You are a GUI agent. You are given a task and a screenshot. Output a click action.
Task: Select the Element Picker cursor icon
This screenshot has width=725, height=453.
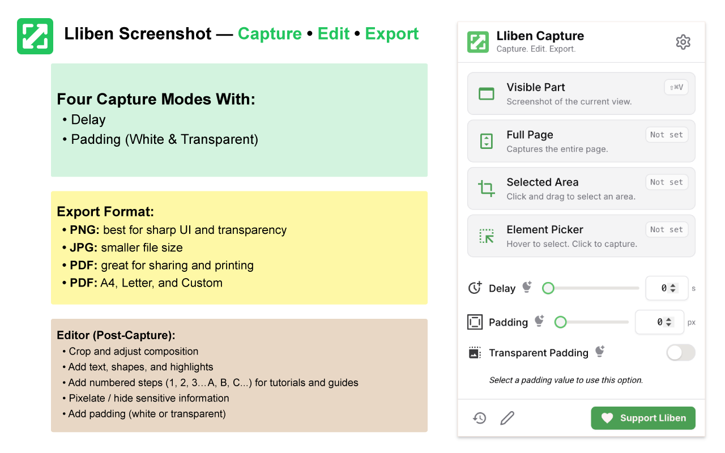coord(487,236)
